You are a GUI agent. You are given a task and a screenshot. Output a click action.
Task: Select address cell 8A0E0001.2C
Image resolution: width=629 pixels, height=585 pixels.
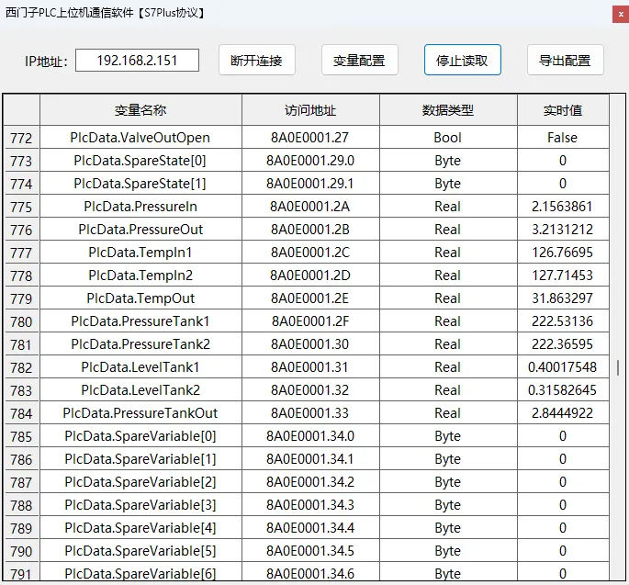click(x=310, y=253)
